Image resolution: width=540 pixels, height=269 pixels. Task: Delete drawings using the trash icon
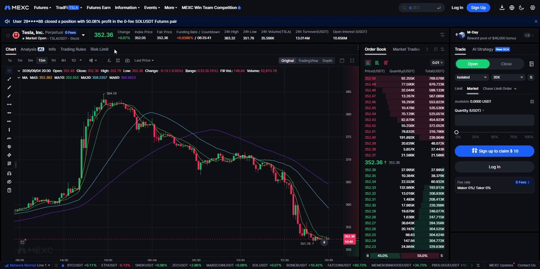coord(9,190)
